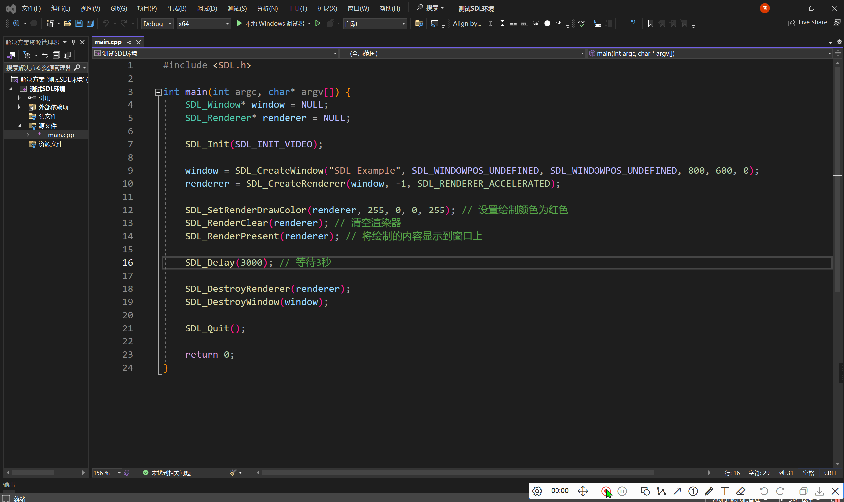Image resolution: width=844 pixels, height=502 pixels.
Task: Click the Collapse All icon in Solution Explorer
Action: [56, 55]
